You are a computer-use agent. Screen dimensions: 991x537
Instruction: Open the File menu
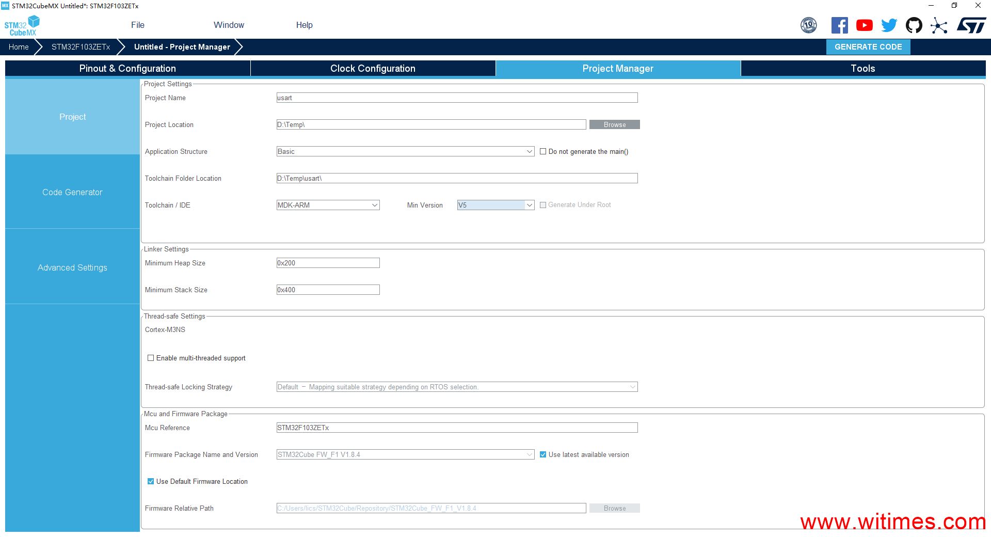[138, 25]
